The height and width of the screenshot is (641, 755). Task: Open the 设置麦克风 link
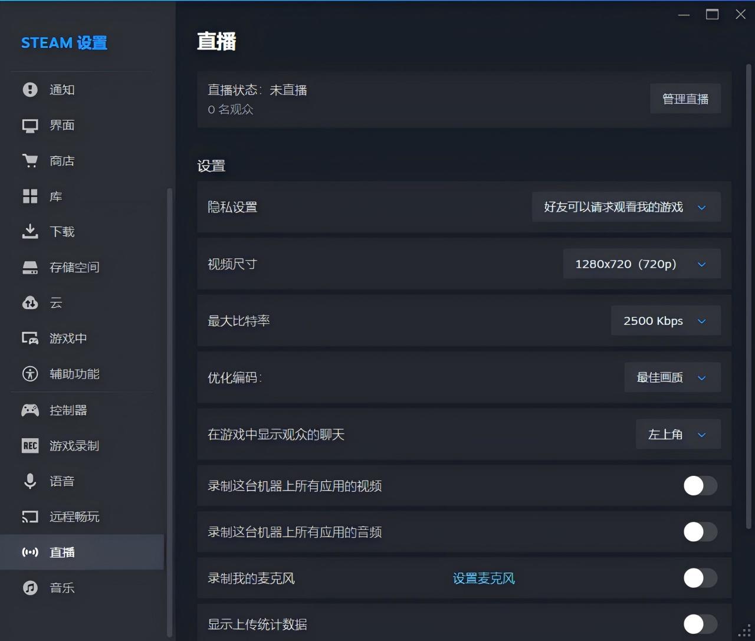(x=484, y=578)
